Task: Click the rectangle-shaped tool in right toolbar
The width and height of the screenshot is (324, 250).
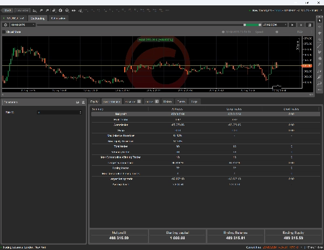Action: point(320,83)
